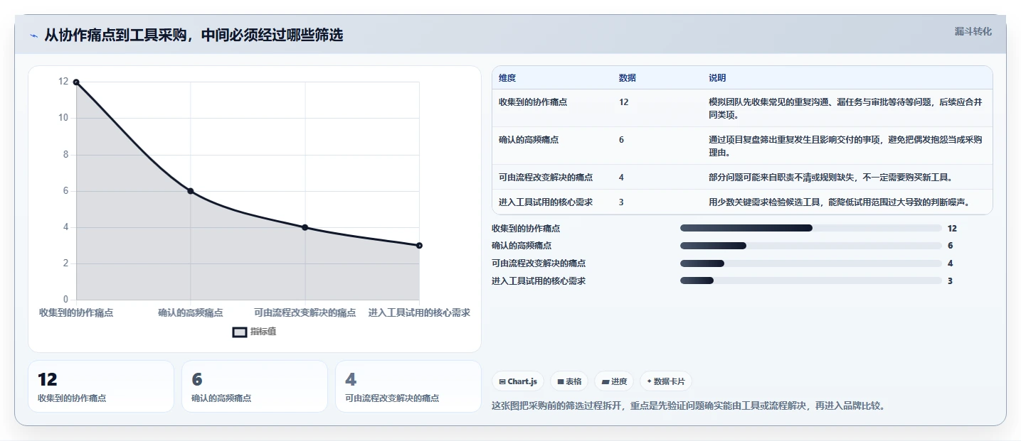The image size is (1021, 441).
Task: Click y-axis tick label 0
Action: (x=66, y=300)
